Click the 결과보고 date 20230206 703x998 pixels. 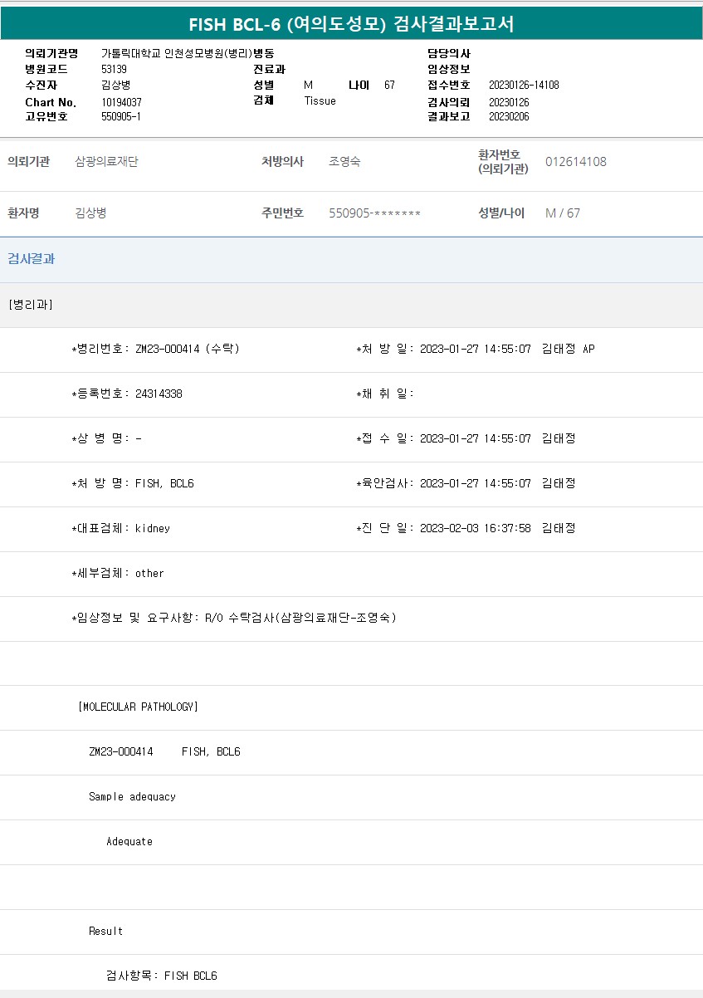509,116
